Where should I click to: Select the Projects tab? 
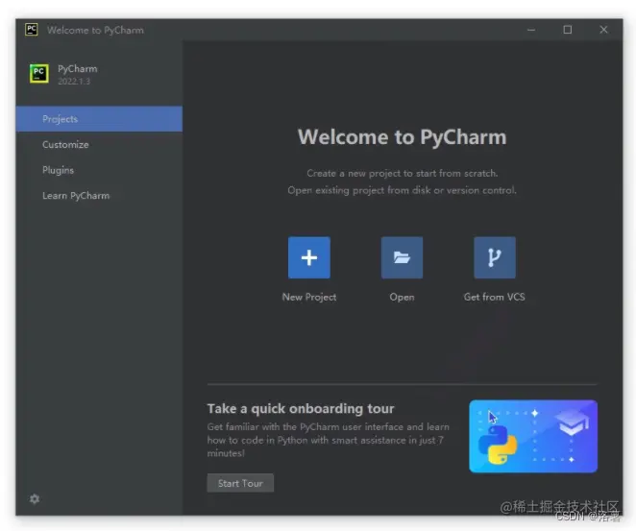tap(99, 119)
